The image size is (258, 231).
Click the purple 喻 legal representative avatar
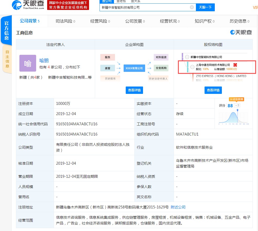[28, 63]
